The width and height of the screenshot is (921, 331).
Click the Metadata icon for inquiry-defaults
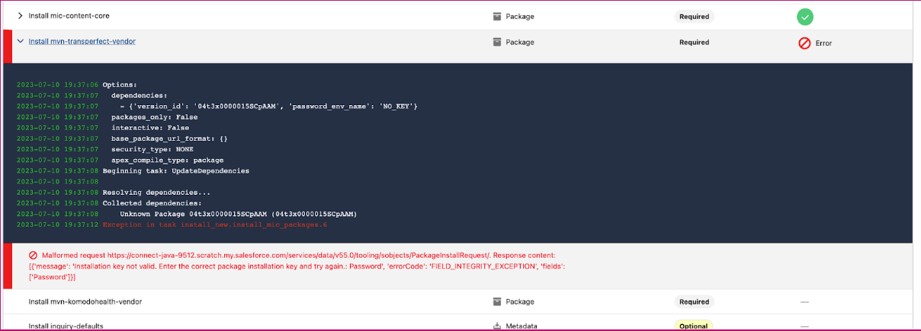(497, 326)
